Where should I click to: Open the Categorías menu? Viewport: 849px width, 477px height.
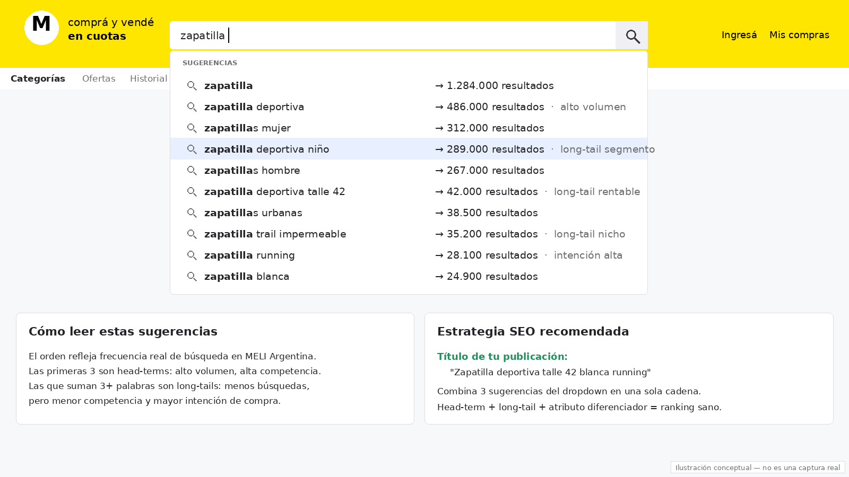(x=38, y=78)
